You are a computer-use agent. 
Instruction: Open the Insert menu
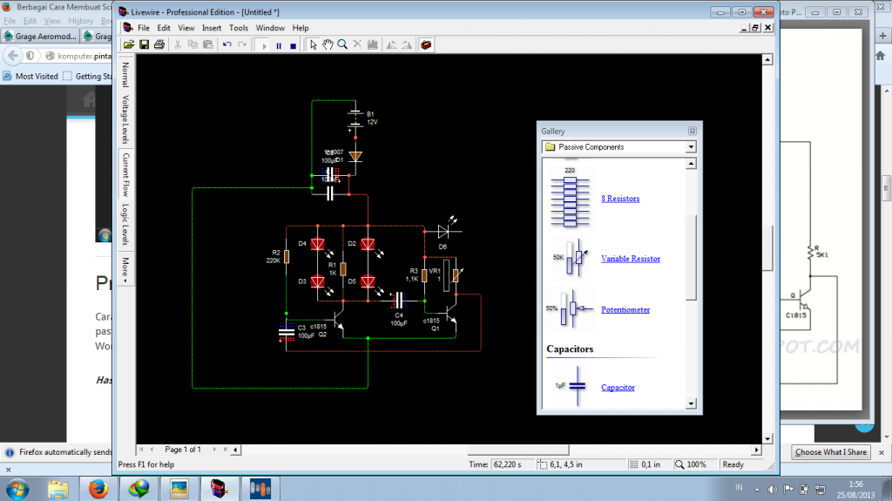click(212, 28)
